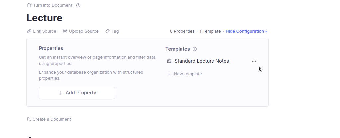Click the Tag label icon
340x138 pixels.
tap(107, 31)
